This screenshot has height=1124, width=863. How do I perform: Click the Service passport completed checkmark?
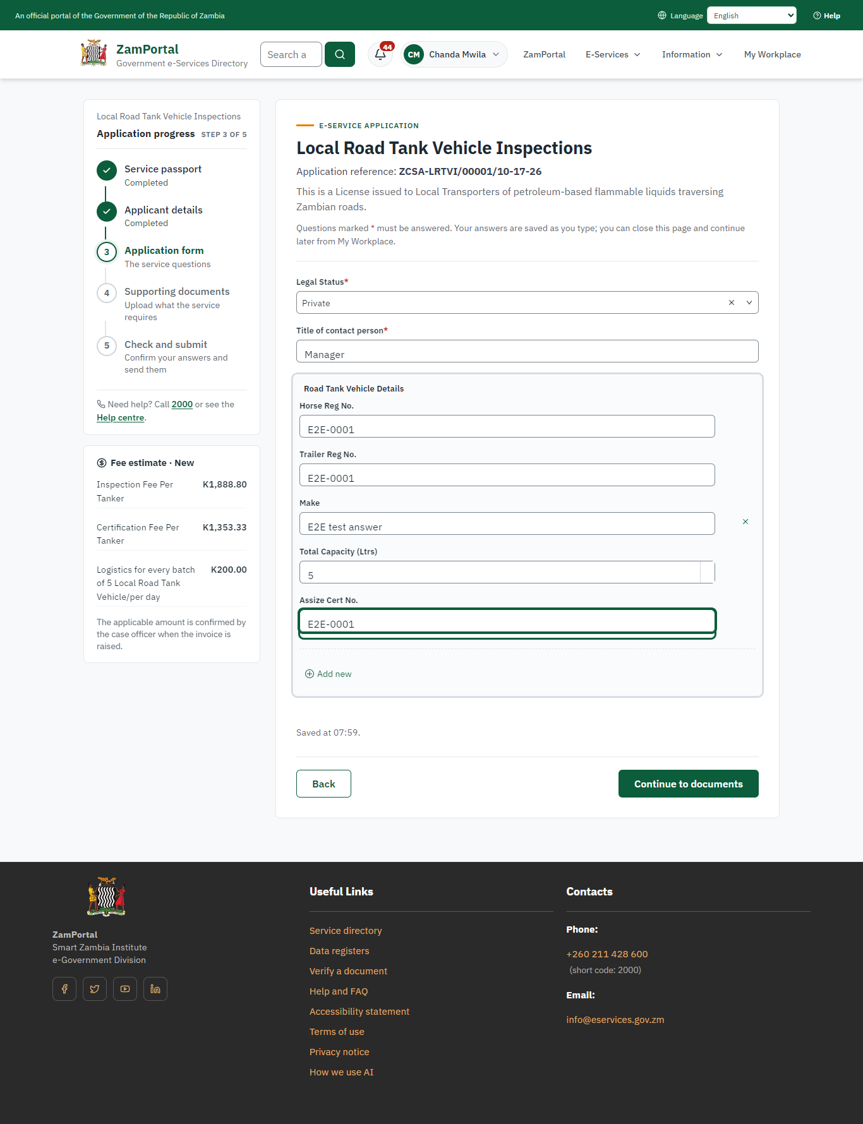[x=107, y=170]
